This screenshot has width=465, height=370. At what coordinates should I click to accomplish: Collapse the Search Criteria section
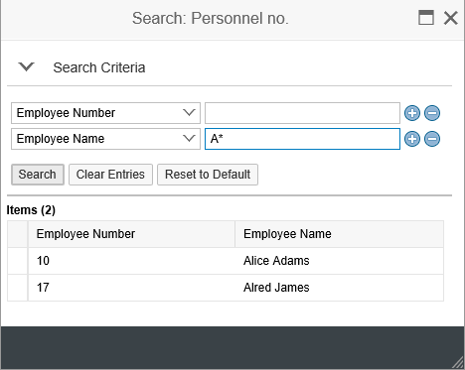click(x=26, y=66)
